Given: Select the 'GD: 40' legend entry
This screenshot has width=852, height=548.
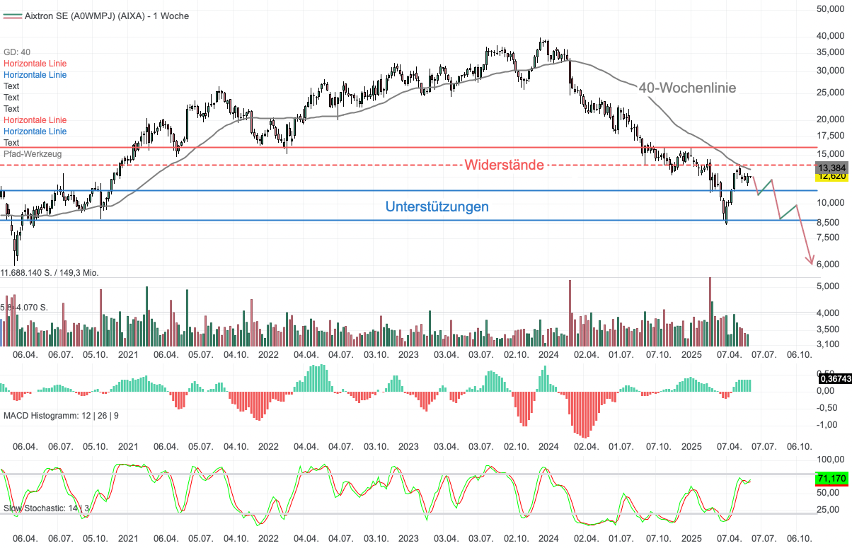Looking at the screenshot, I should [x=17, y=52].
